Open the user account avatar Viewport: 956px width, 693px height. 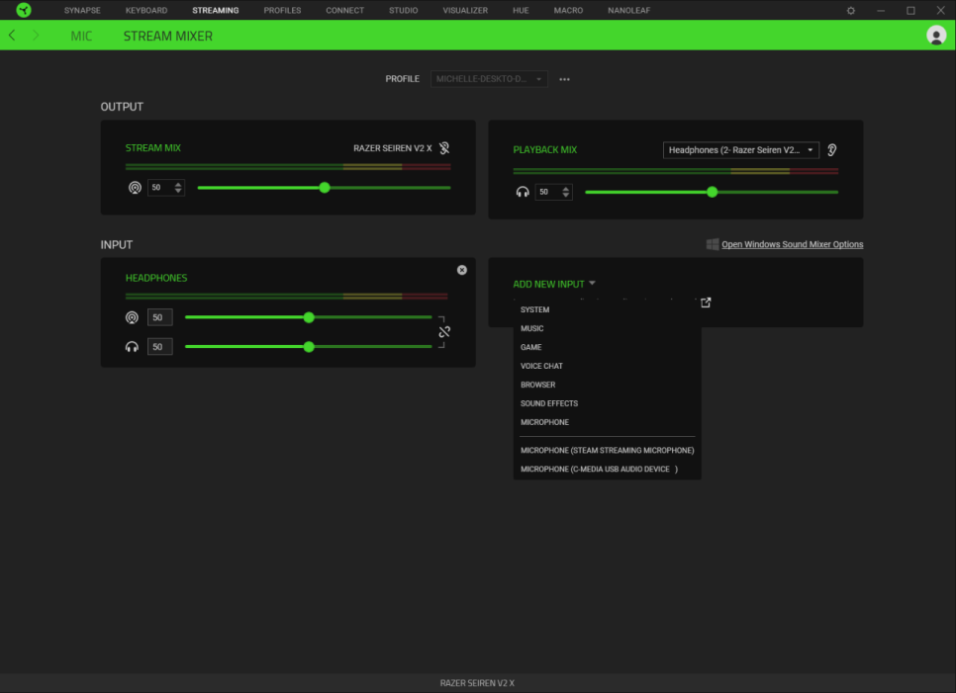tap(936, 36)
